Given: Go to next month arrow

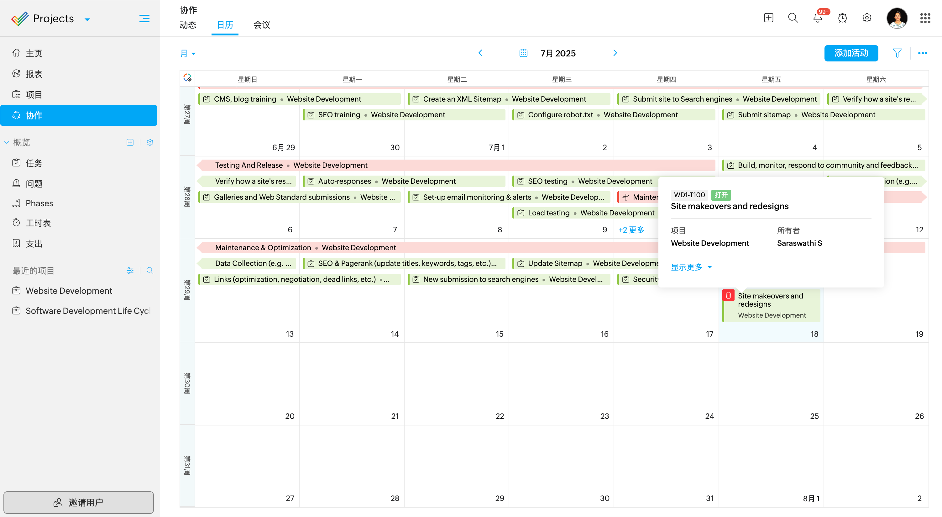Looking at the screenshot, I should (615, 53).
